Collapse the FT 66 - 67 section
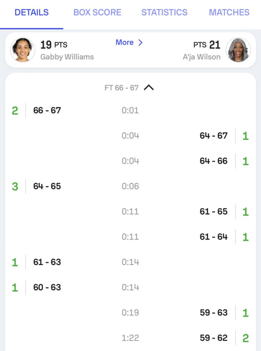The height and width of the screenshot is (351, 261). pyautogui.click(x=149, y=88)
